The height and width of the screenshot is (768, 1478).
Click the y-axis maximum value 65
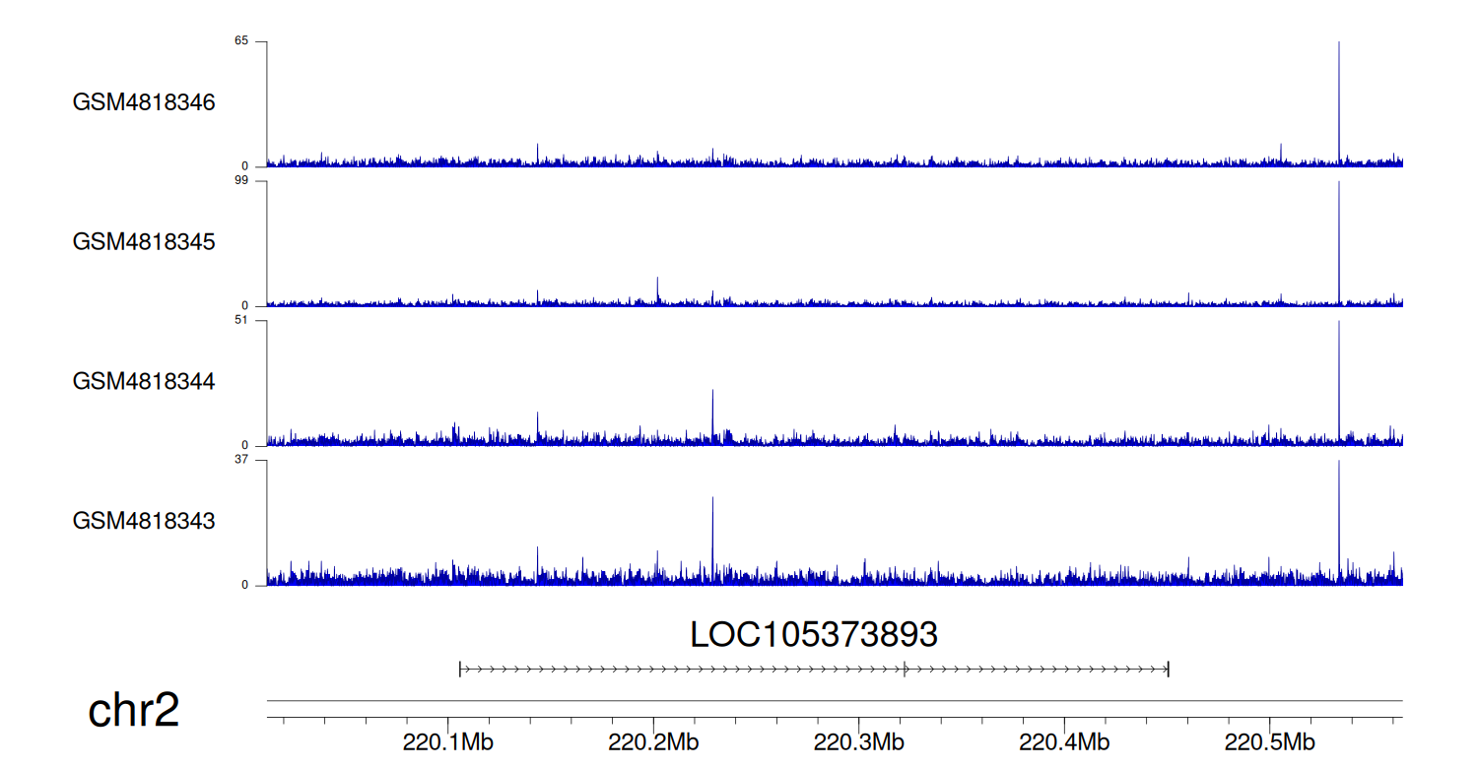point(241,41)
